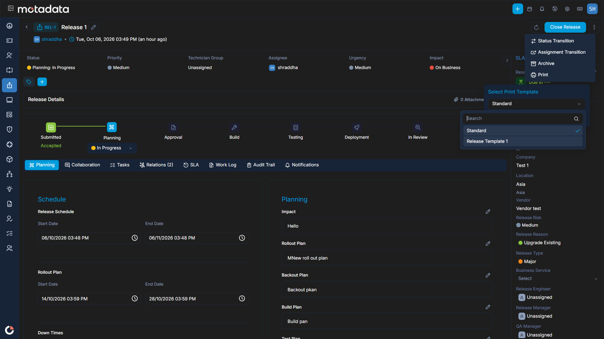The height and width of the screenshot is (339, 604).
Task: Open clock picker for Release Schedule start date
Action: [135, 238]
